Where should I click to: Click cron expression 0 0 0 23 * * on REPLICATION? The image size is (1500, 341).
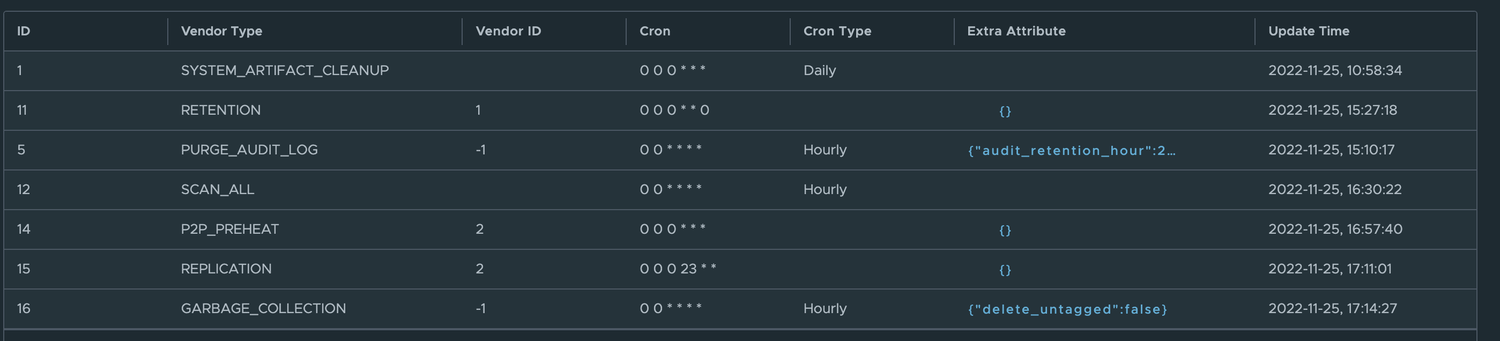click(x=678, y=269)
